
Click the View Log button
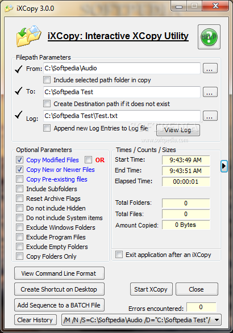178,130
